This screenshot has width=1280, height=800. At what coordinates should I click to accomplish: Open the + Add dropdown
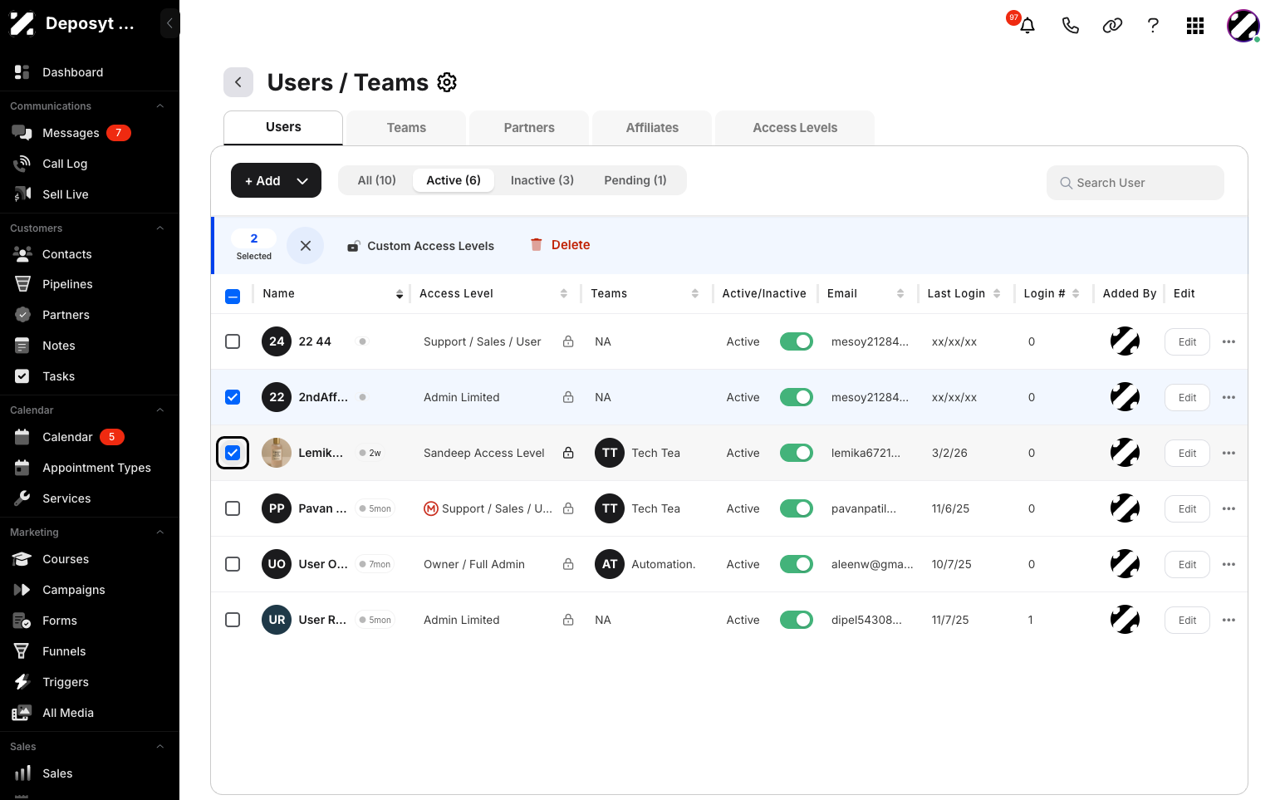(276, 180)
